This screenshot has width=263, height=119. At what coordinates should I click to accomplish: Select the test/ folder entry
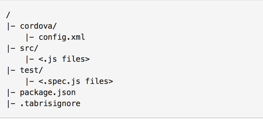coord(32,70)
